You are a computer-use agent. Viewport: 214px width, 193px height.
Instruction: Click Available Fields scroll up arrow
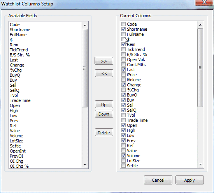coord(85,25)
